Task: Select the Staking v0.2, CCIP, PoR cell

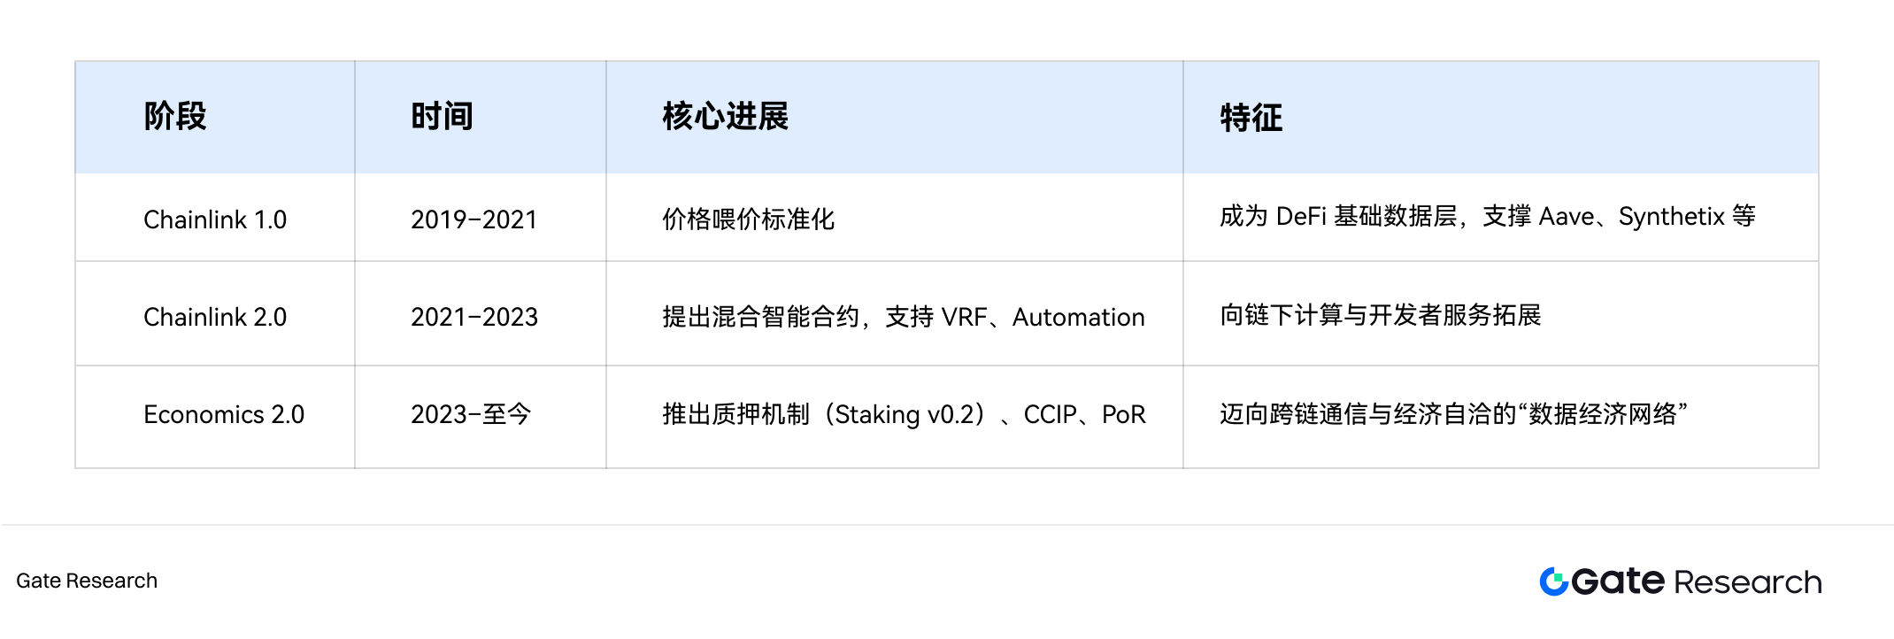Action: coord(904,414)
